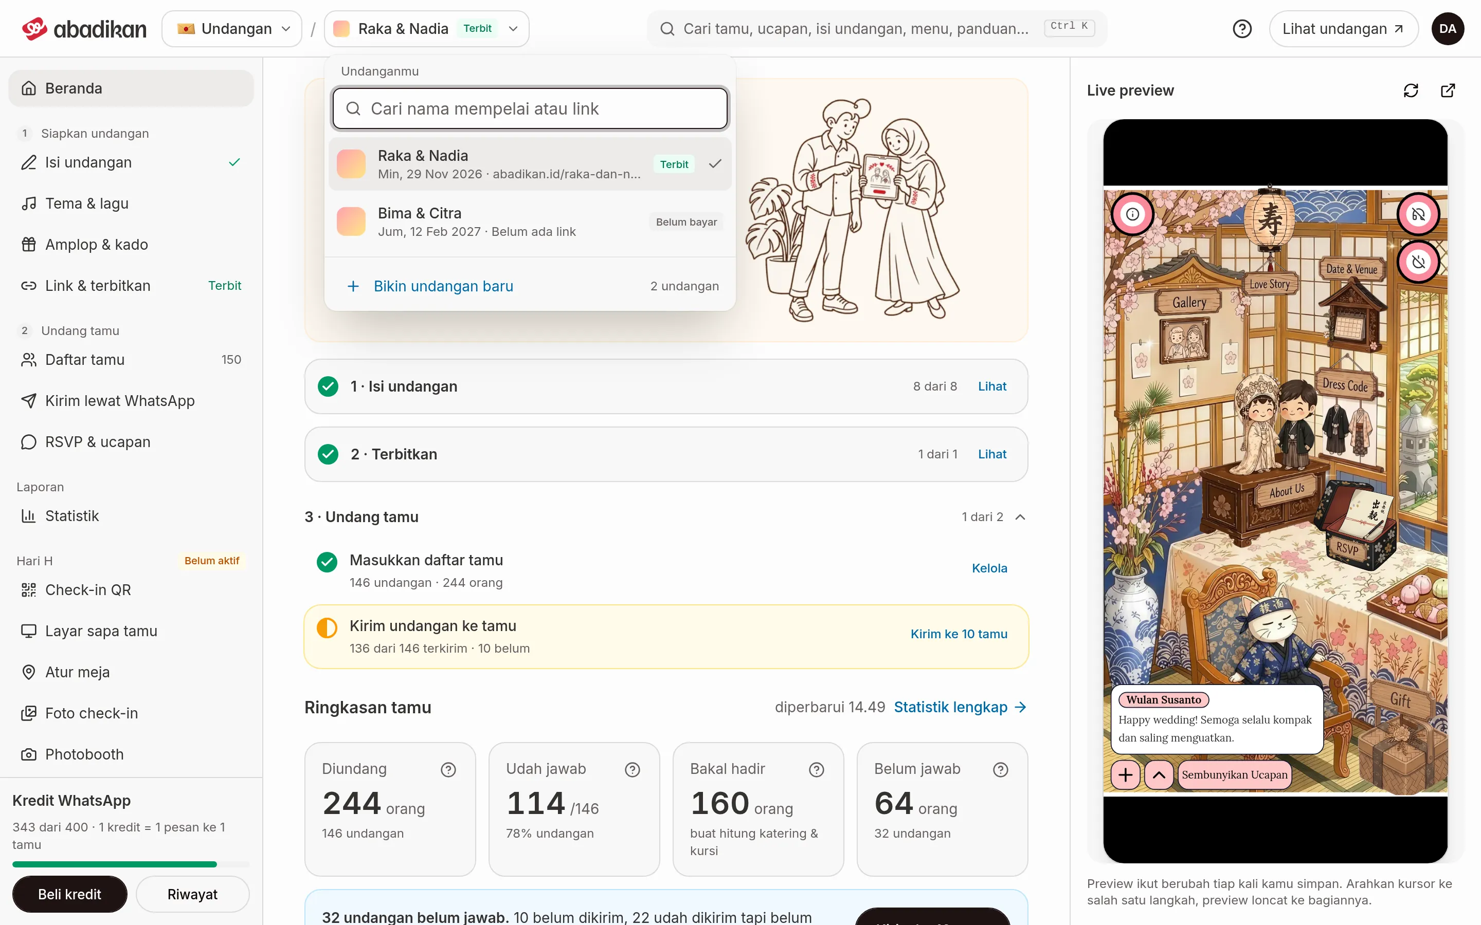
Task: Open the DA user avatar menu
Action: (x=1448, y=29)
